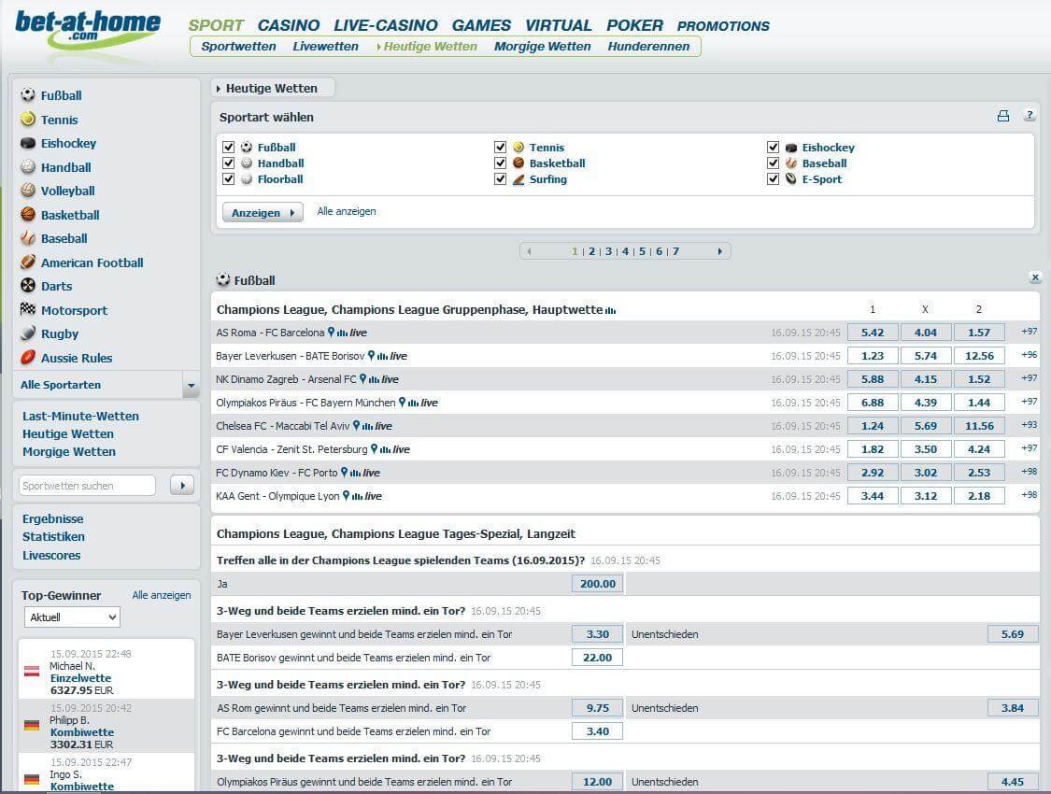Open statistics icon for NK Dinamo Zagreb match

pos(374,380)
